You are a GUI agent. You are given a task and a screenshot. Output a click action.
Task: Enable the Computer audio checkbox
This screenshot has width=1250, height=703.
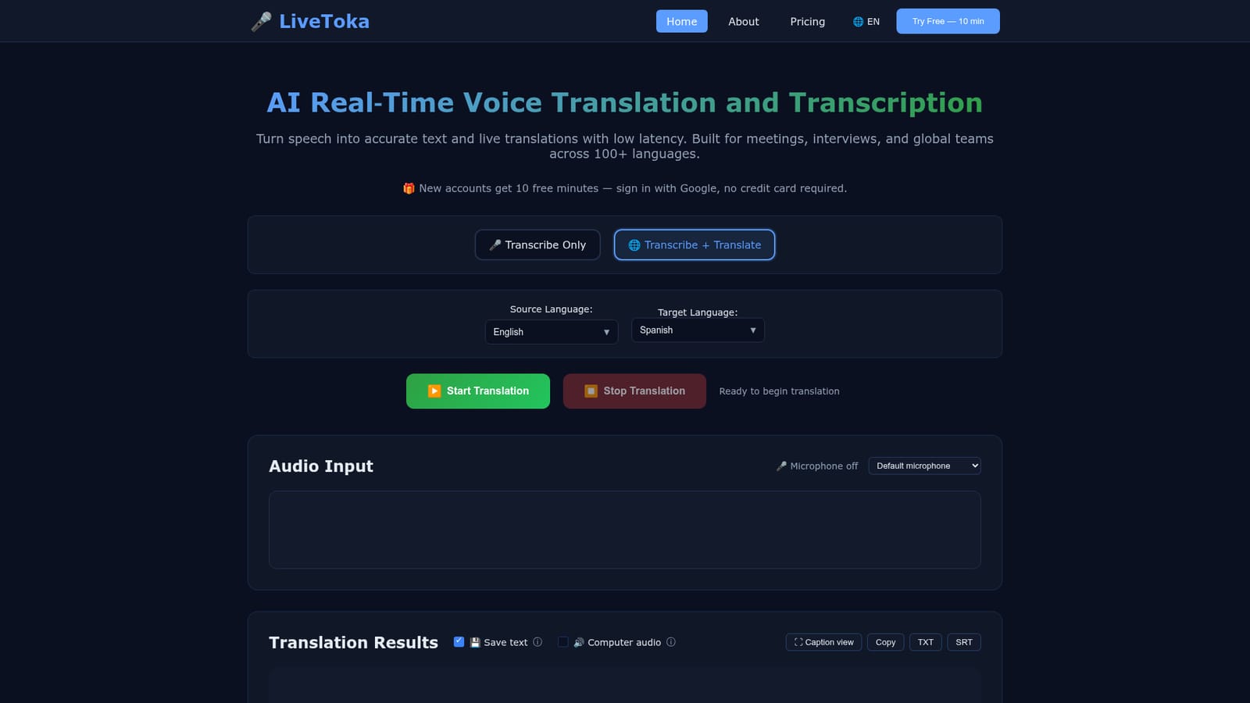click(x=562, y=642)
